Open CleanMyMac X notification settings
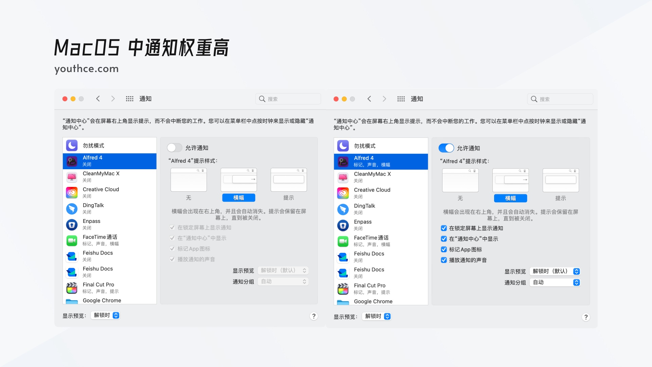The height and width of the screenshot is (367, 652). [x=109, y=176]
